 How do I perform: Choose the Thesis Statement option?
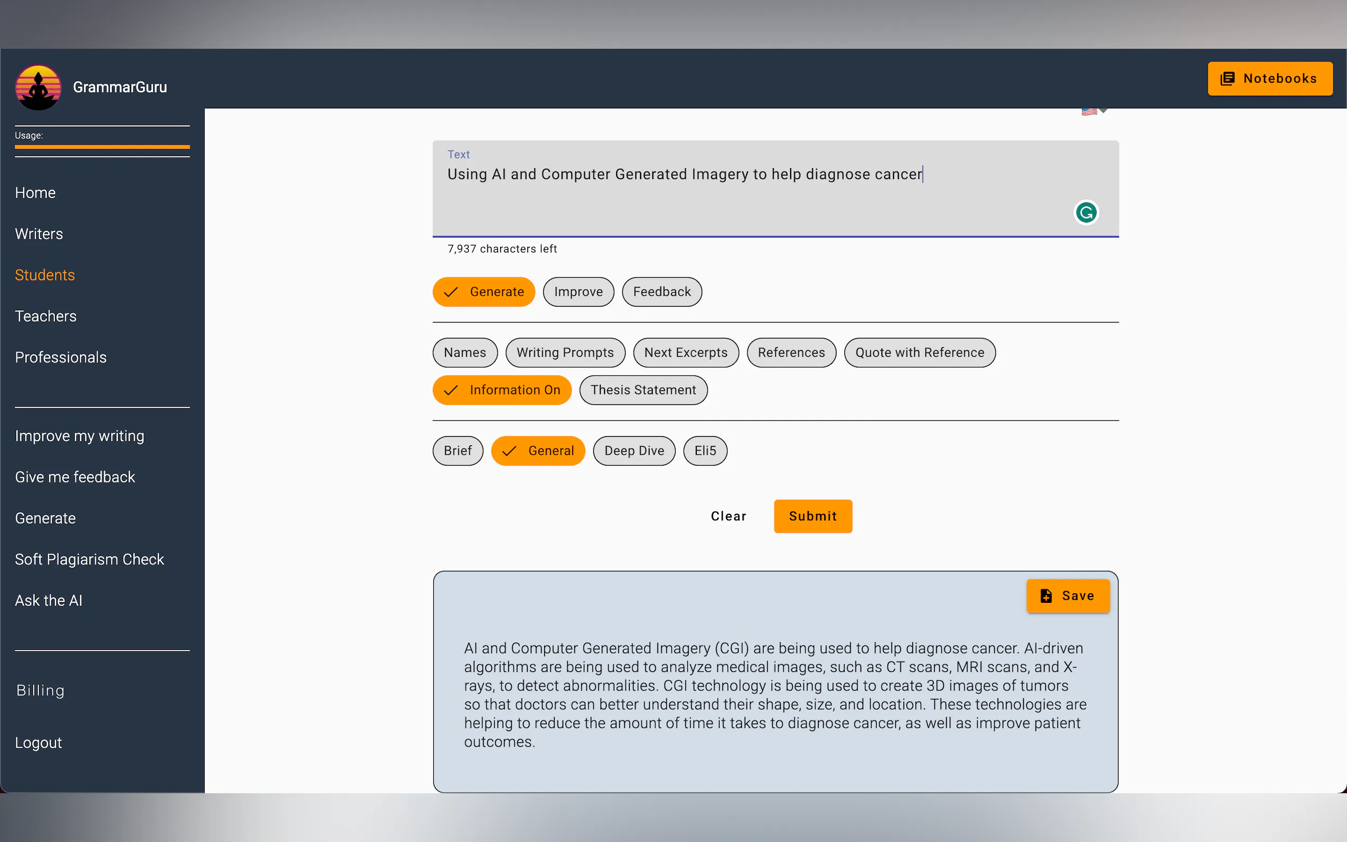tap(643, 390)
